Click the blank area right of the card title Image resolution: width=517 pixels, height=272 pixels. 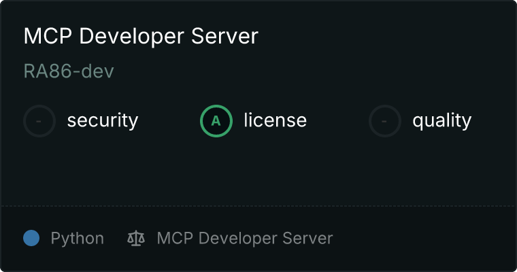[381, 36]
